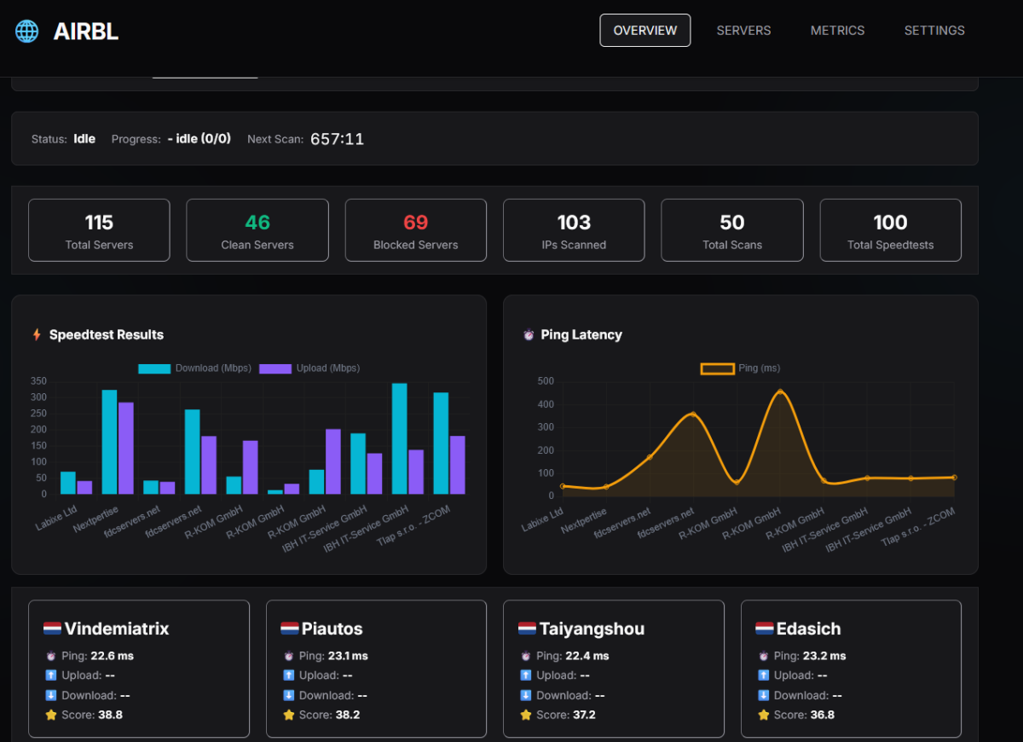Toggle the Download (Mbps) legend series
1023x742 pixels.
(194, 368)
